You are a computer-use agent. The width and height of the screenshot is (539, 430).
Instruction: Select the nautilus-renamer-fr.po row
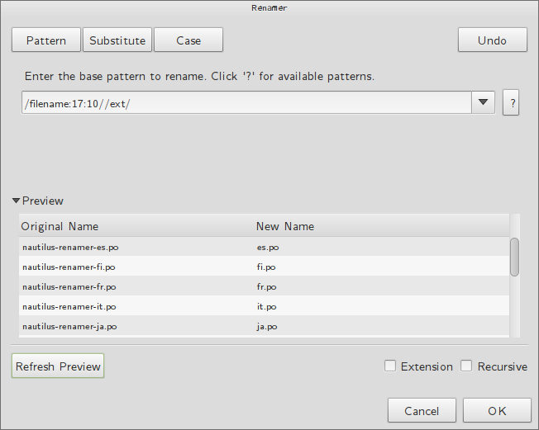(x=264, y=286)
